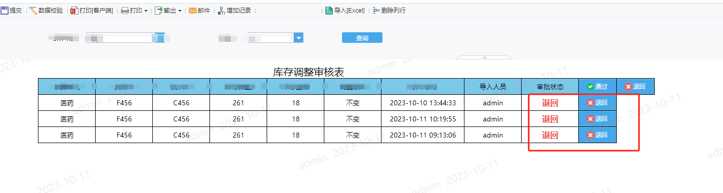This screenshot has width=723, height=193.
Task: Click the 库存调整审核表 title text
Action: pos(309,72)
